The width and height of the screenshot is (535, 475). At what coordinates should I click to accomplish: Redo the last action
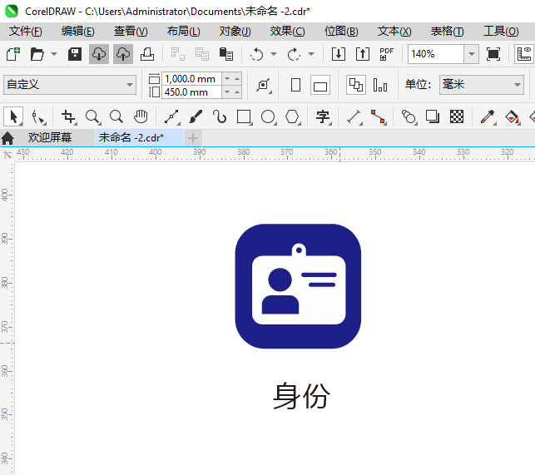point(294,54)
